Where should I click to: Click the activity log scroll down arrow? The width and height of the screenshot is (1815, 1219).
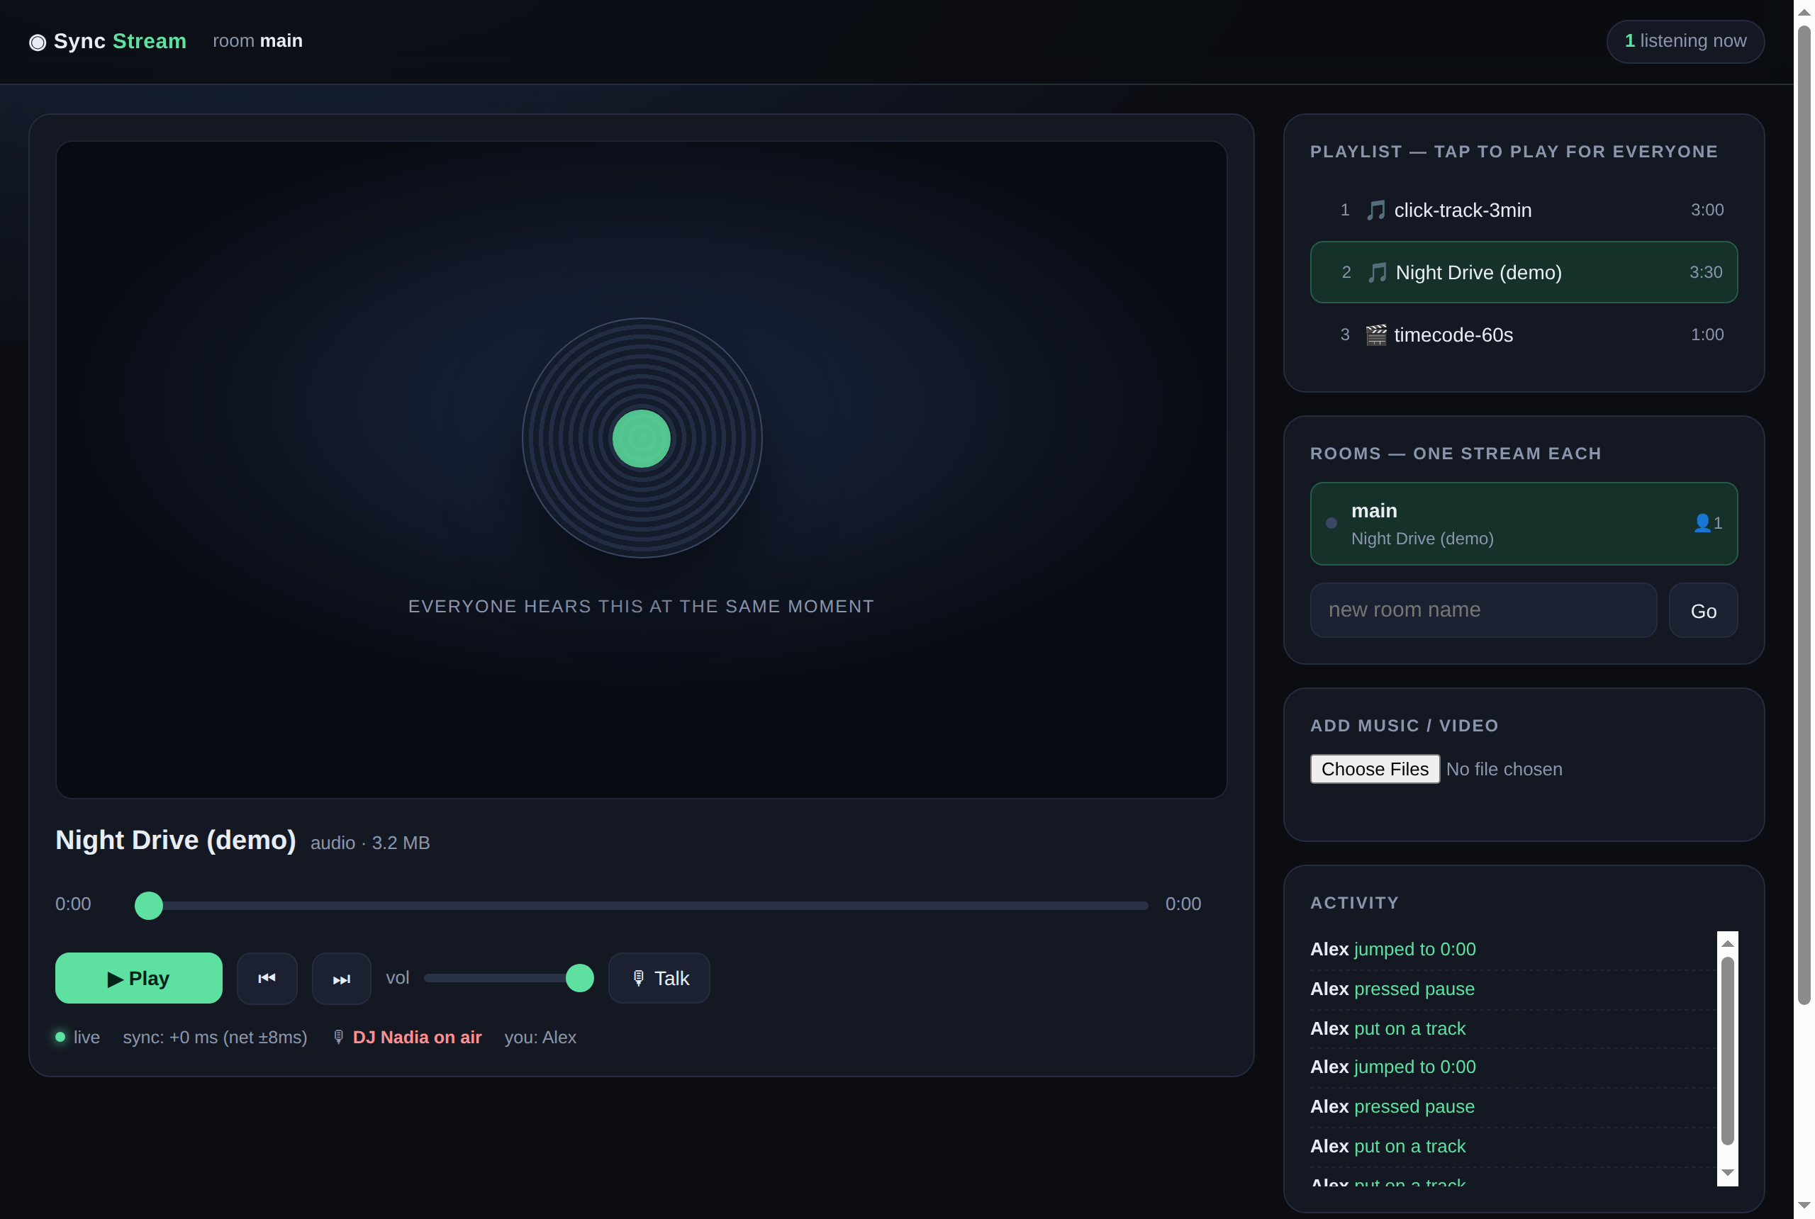[1727, 1172]
